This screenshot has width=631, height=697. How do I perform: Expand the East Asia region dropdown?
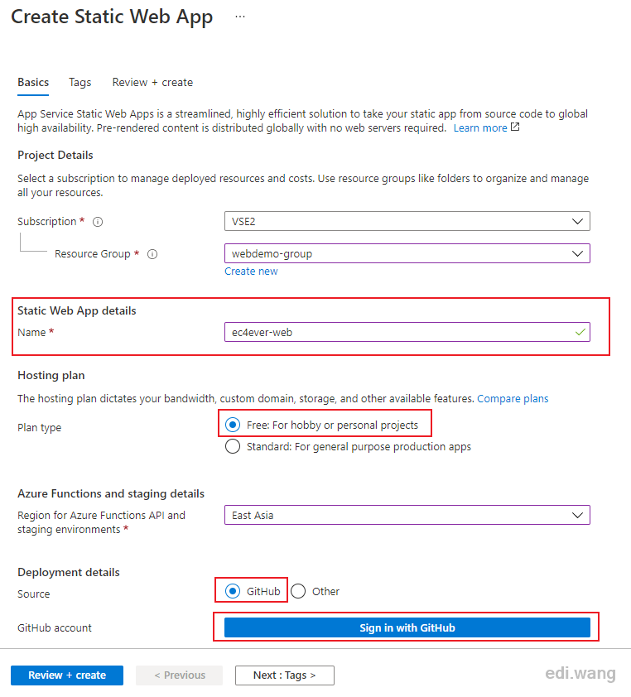point(407,515)
